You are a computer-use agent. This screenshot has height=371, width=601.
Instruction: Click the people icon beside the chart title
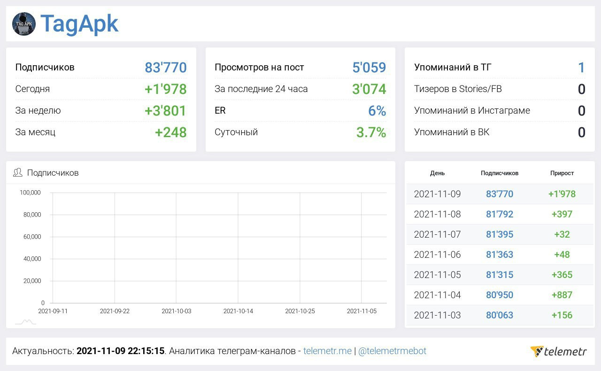coord(18,172)
